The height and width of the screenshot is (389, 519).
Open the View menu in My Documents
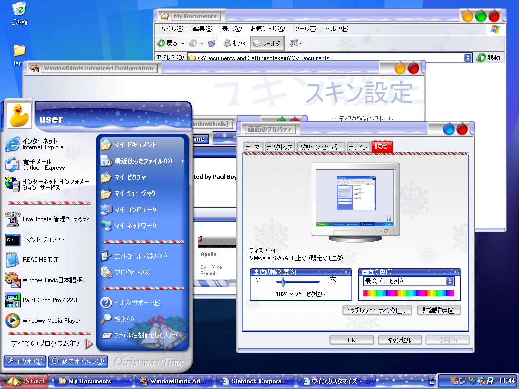coord(232,29)
